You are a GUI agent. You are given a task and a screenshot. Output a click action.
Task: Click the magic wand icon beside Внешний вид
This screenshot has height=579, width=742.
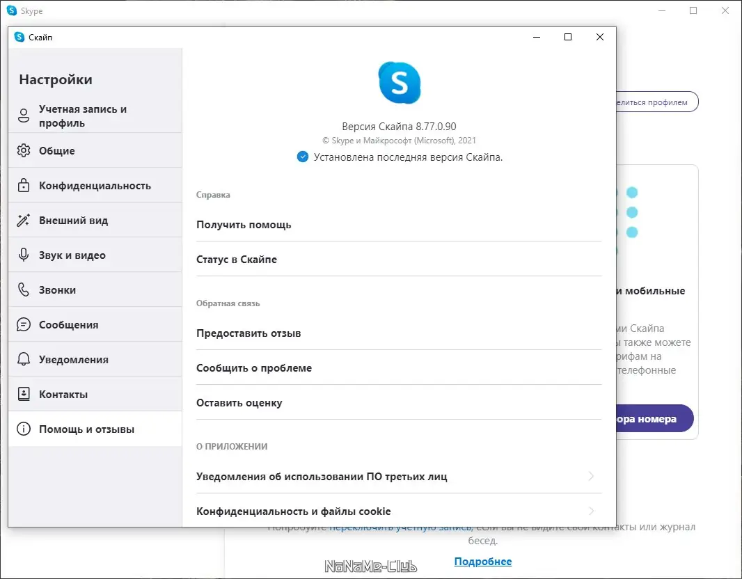click(x=24, y=220)
